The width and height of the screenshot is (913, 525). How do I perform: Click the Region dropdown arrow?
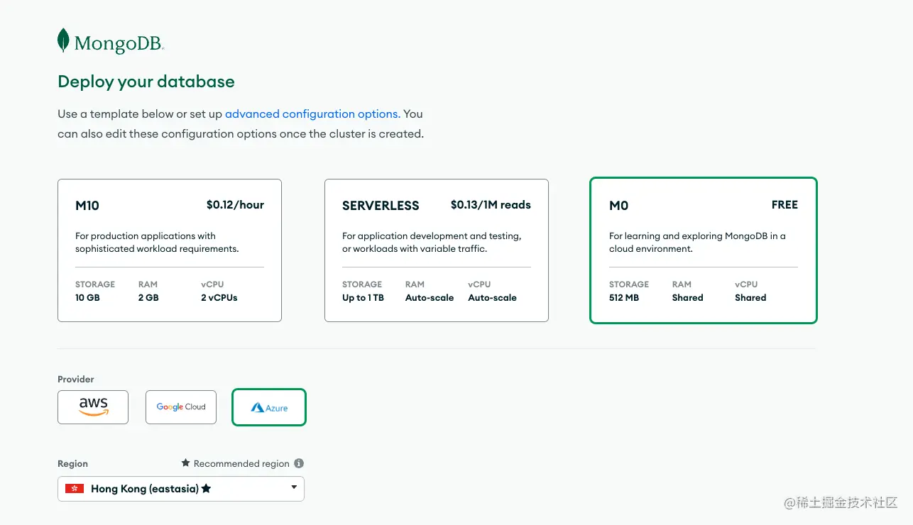click(x=294, y=487)
